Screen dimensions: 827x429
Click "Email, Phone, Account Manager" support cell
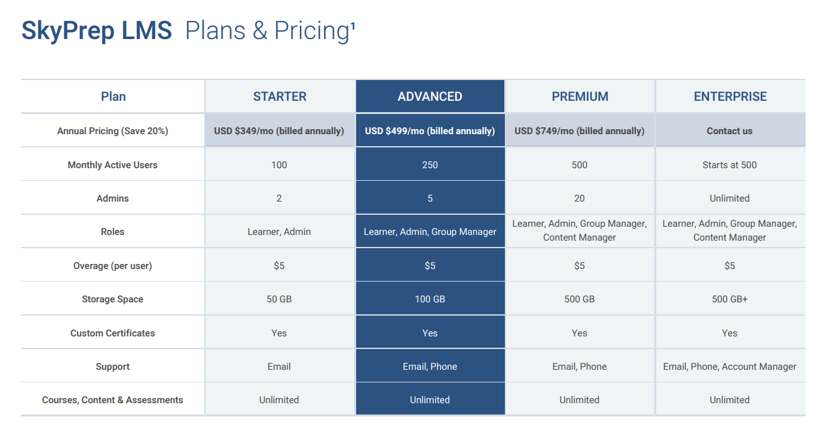[729, 367]
